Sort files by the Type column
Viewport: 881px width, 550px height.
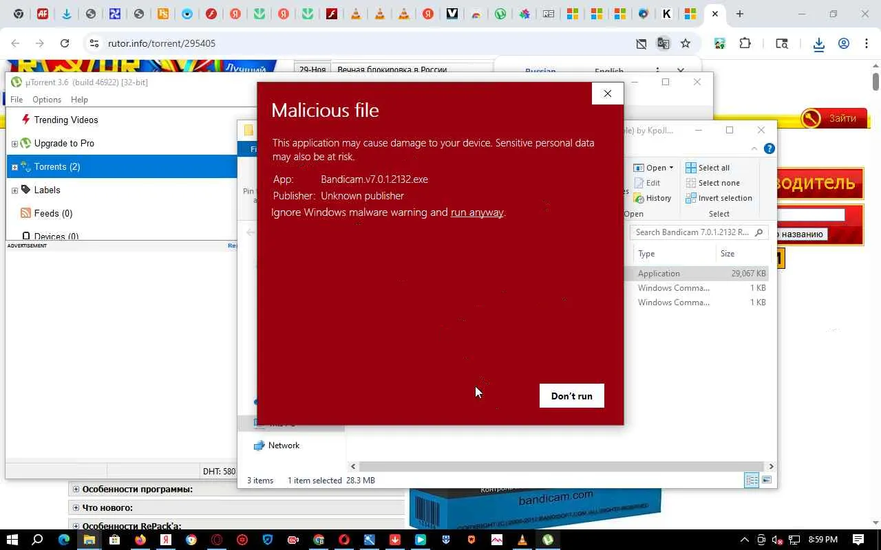(646, 254)
